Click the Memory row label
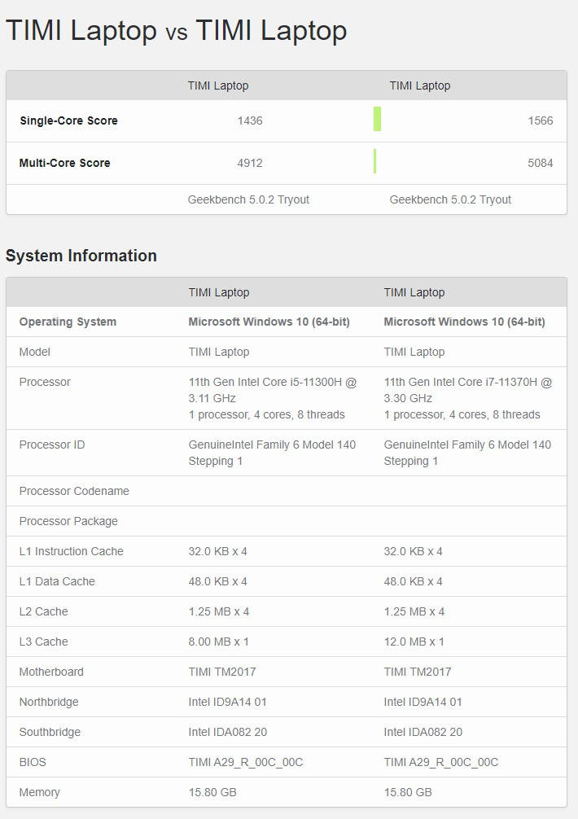The height and width of the screenshot is (819, 578). click(x=39, y=792)
